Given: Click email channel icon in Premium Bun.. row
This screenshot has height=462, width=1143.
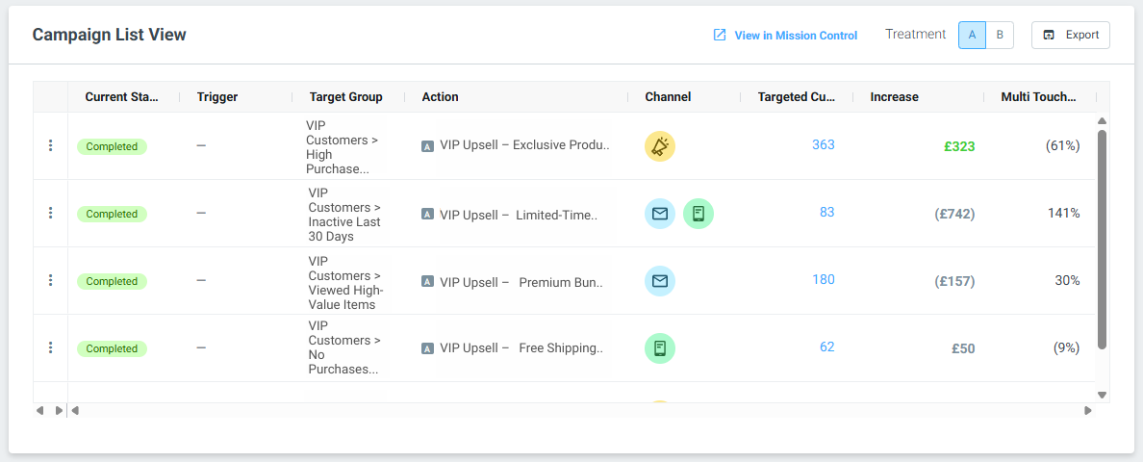Looking at the screenshot, I should (660, 280).
